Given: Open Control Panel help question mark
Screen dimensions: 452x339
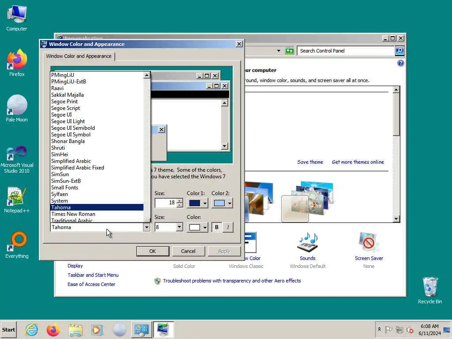Looking at the screenshot, I should [400, 64].
